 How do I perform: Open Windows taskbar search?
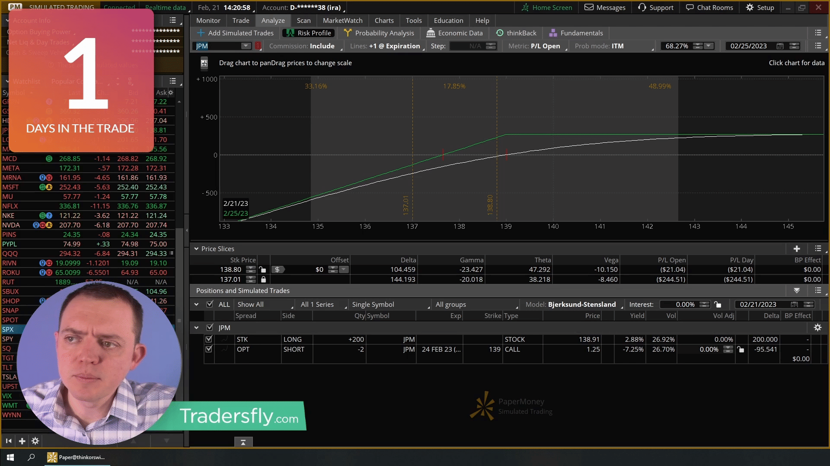31,457
